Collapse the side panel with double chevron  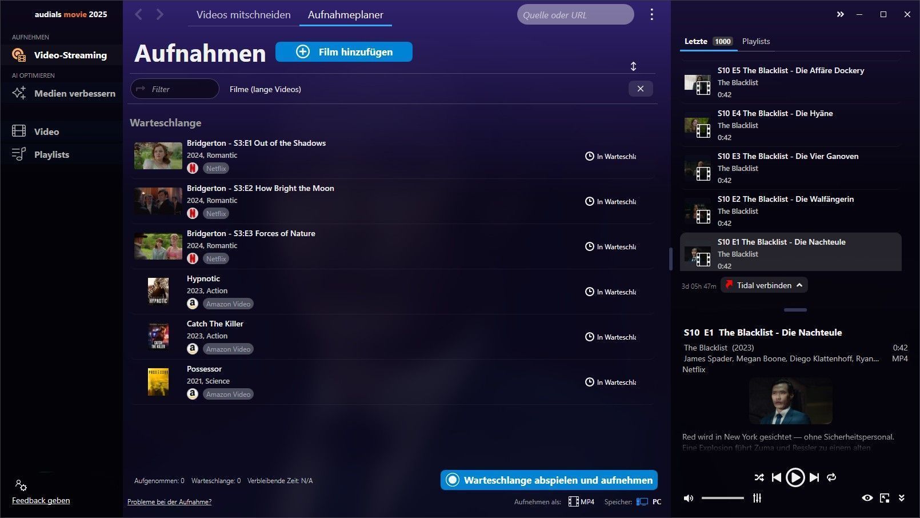point(840,14)
